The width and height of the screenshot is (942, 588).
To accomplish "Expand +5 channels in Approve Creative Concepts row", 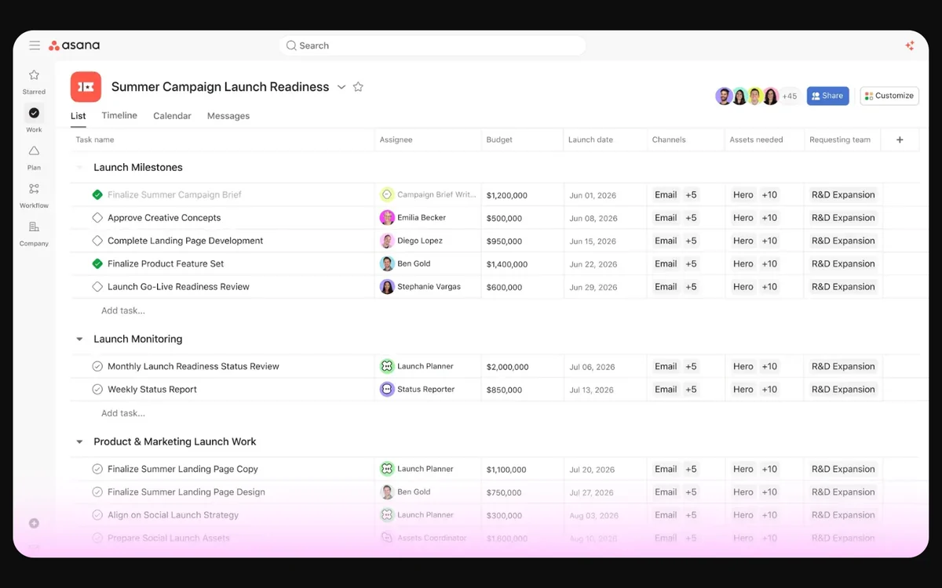I will [x=691, y=218].
